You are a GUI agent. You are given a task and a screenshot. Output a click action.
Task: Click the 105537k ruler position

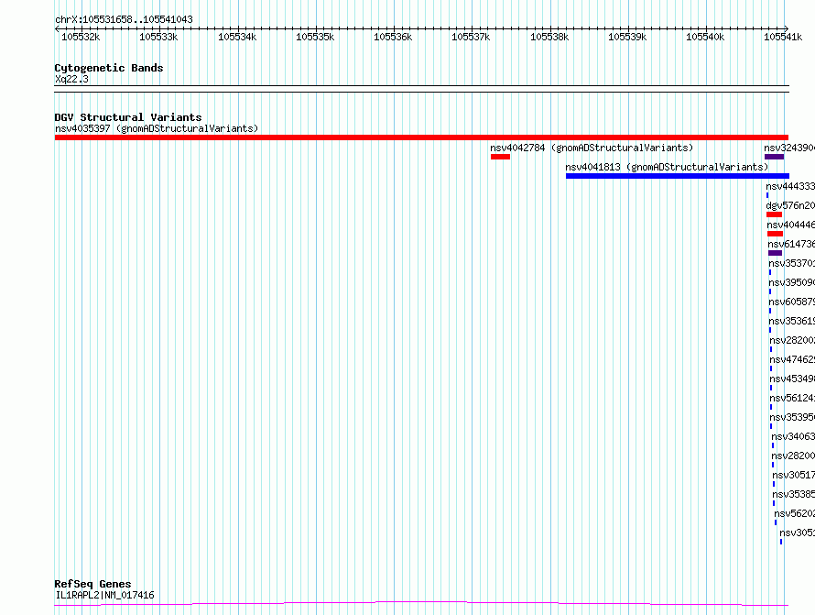pos(471,37)
